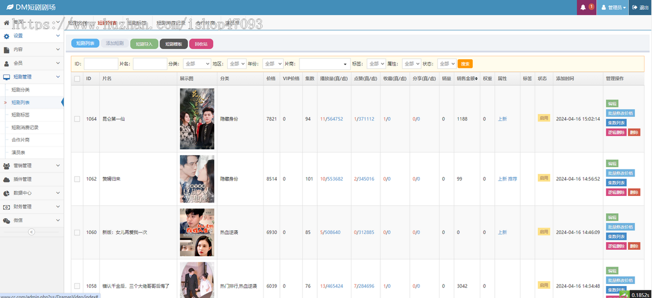Viewport: 652px width, 298px height.
Task: Click the file icon beside 内容
Action: [x=7, y=49]
